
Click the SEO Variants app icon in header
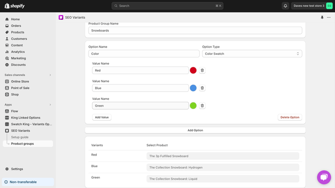[x=61, y=17]
